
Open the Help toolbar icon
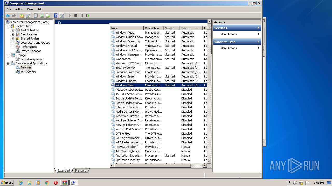56,16
